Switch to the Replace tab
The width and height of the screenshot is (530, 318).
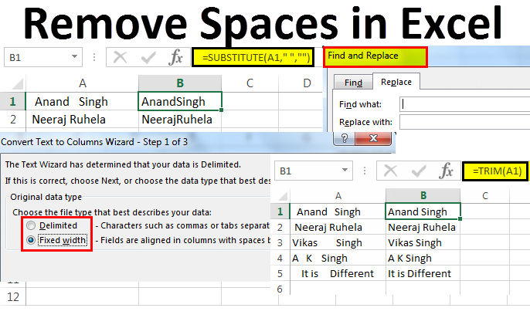point(396,82)
